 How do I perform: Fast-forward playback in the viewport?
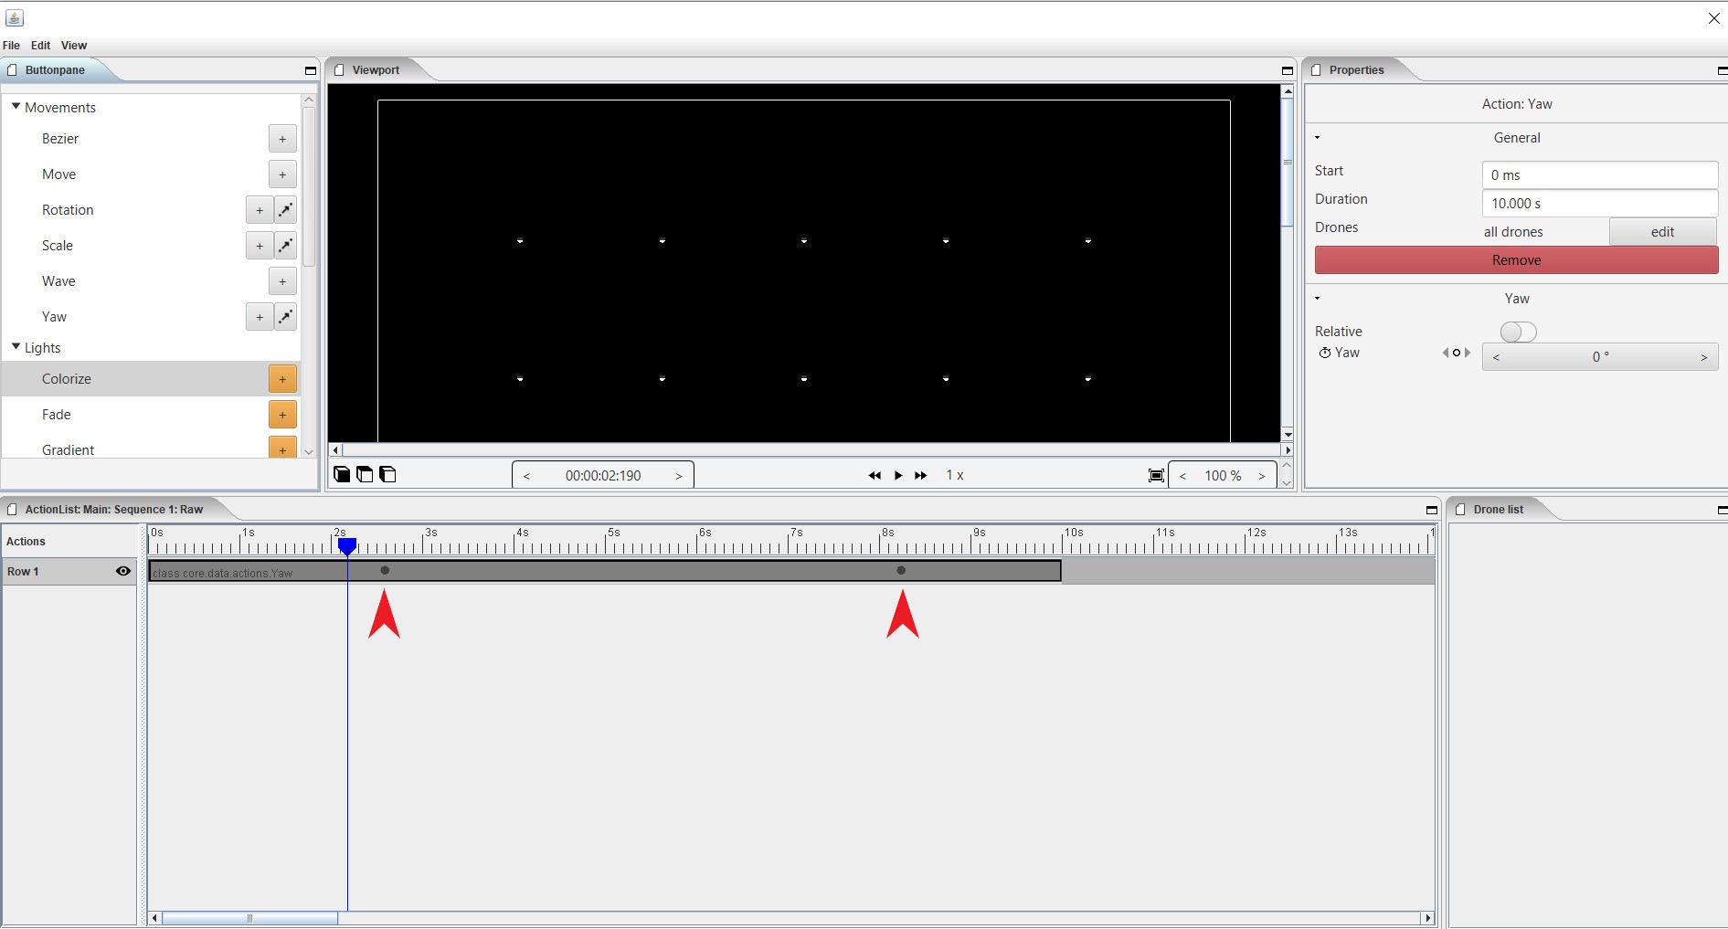921,475
